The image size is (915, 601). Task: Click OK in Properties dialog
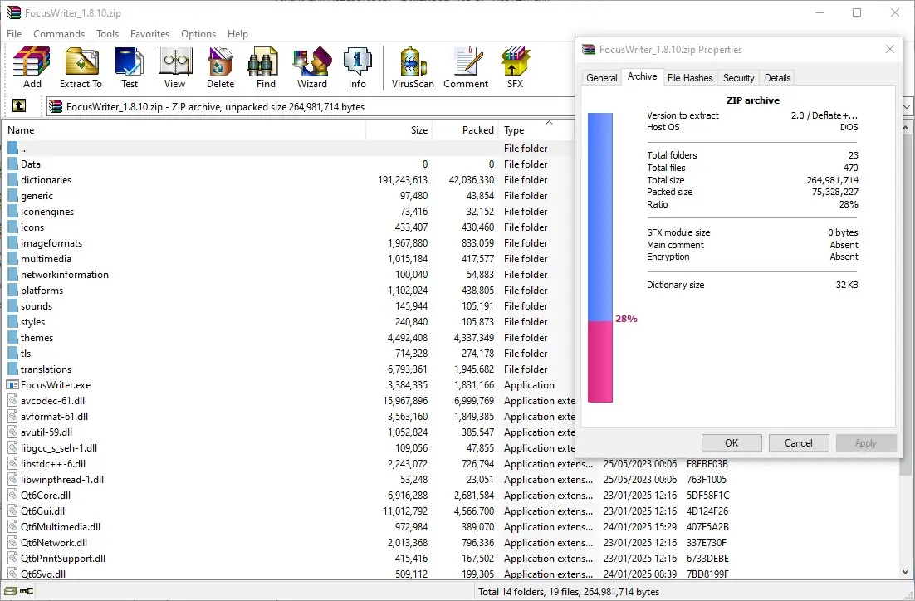pyautogui.click(x=732, y=443)
